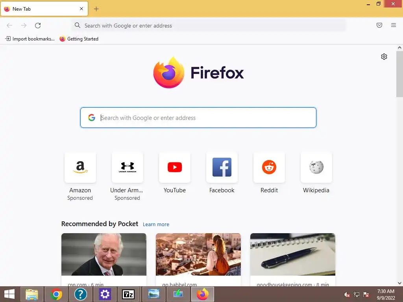The image size is (403, 302).
Task: Click the Firefox taskbar button
Action: pos(203,294)
